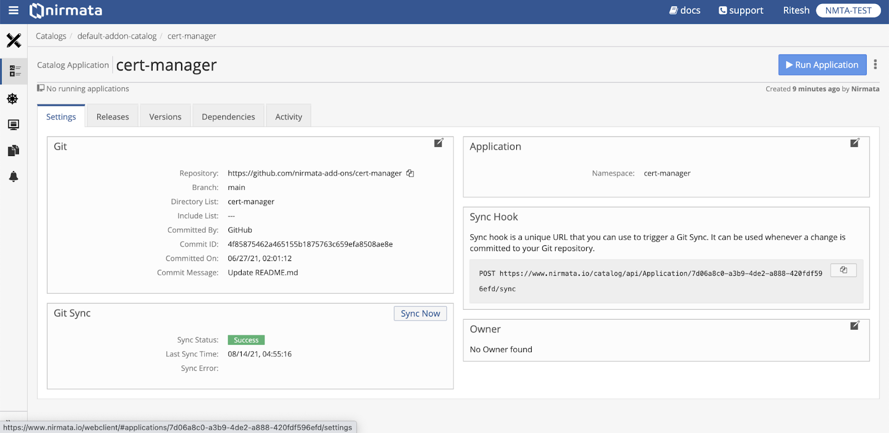Open the Alerts bell sidebar icon
Screen dimensions: 889x433
tap(13, 177)
